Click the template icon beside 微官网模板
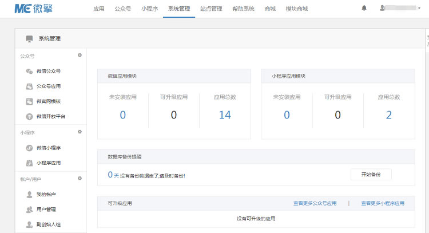This screenshot has height=233, width=429. point(29,101)
